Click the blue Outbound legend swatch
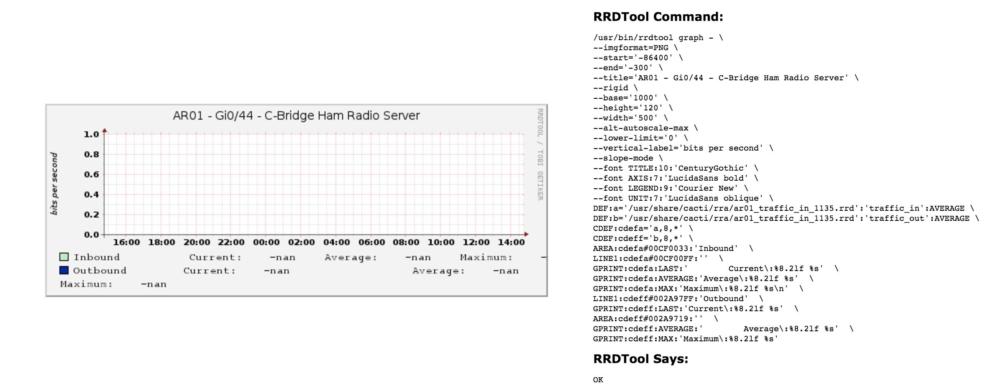Image resolution: width=988 pixels, height=389 pixels. [x=64, y=270]
